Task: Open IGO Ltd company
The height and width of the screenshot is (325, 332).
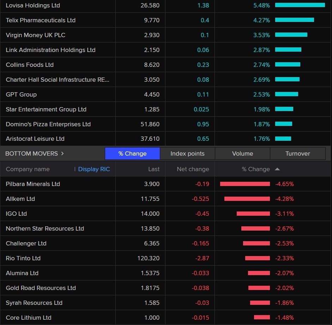Action: click(x=16, y=214)
